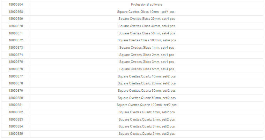Screen dimensions: 265x140
Task: Select the Glass 2mm cuvettes description
Action: pos(146,55)
